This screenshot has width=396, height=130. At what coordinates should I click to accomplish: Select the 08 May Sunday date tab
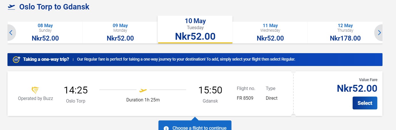(x=45, y=33)
